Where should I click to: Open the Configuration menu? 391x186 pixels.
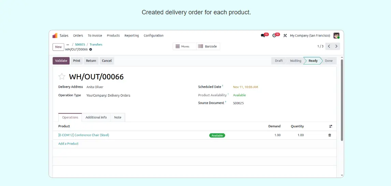click(154, 35)
